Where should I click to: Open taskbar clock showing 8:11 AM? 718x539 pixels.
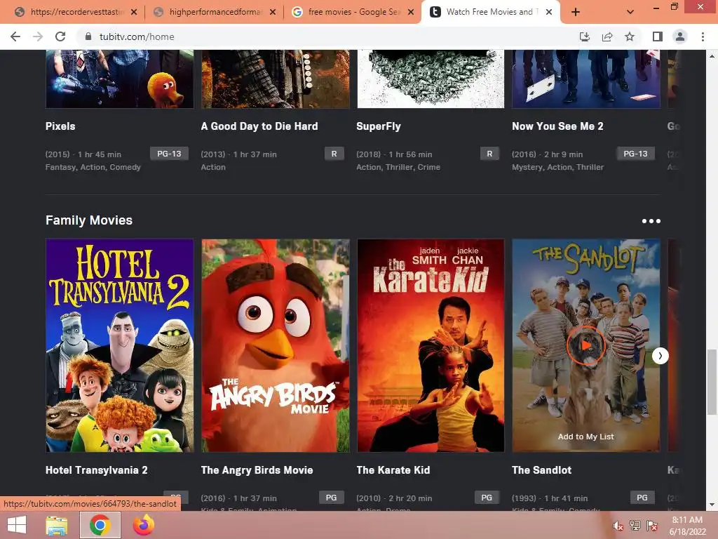(x=687, y=526)
